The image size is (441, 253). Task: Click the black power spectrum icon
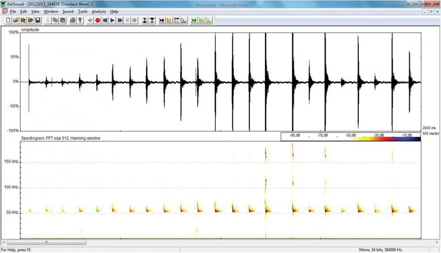184,20
